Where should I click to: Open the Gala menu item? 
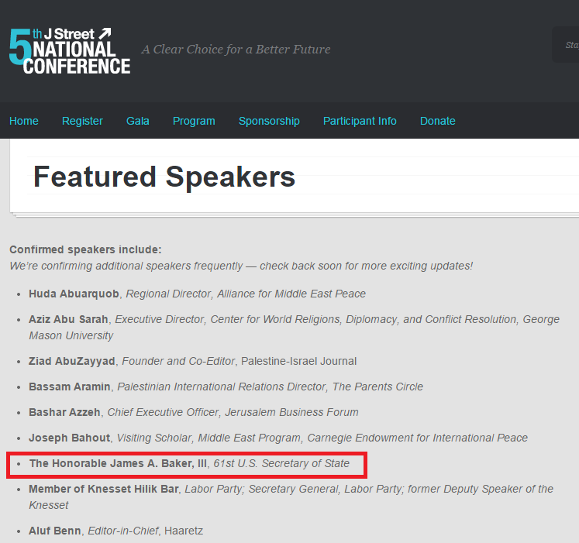(x=138, y=121)
